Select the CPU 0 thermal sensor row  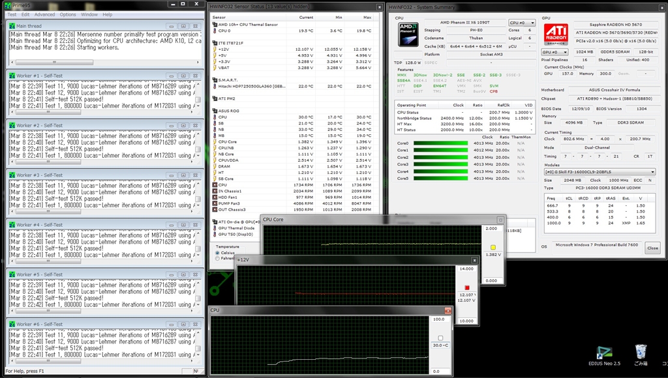click(224, 31)
